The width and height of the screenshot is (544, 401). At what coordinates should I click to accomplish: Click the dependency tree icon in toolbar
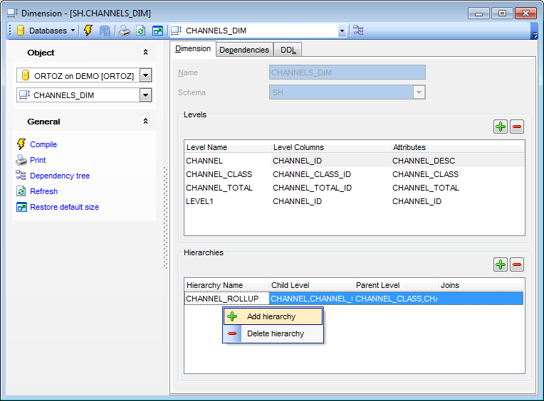(x=358, y=31)
